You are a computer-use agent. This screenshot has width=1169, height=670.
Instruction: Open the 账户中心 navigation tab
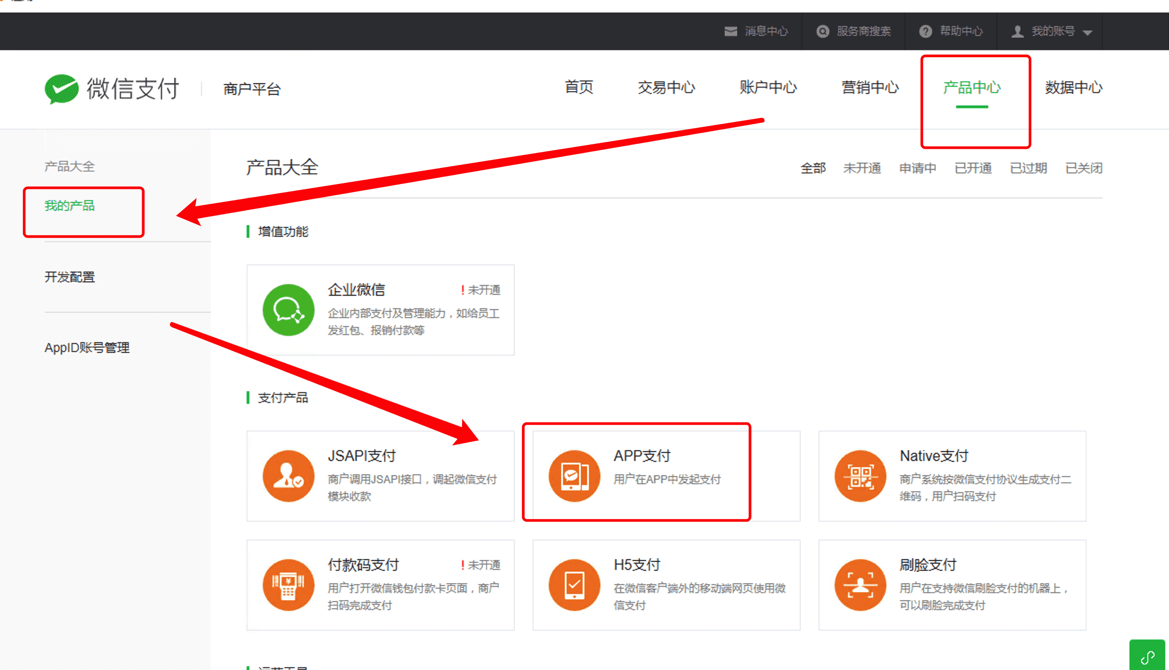pos(768,87)
